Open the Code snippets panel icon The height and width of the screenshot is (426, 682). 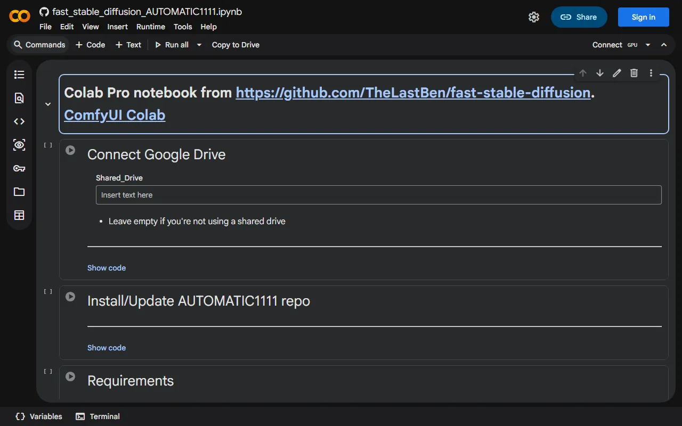click(19, 121)
